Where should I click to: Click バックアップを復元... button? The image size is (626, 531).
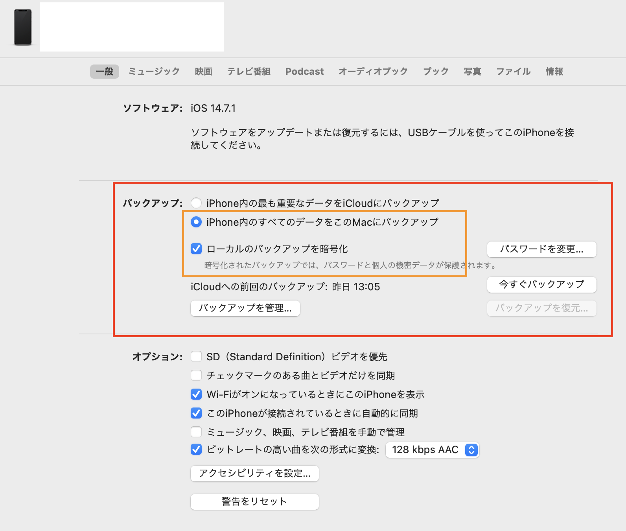click(541, 308)
